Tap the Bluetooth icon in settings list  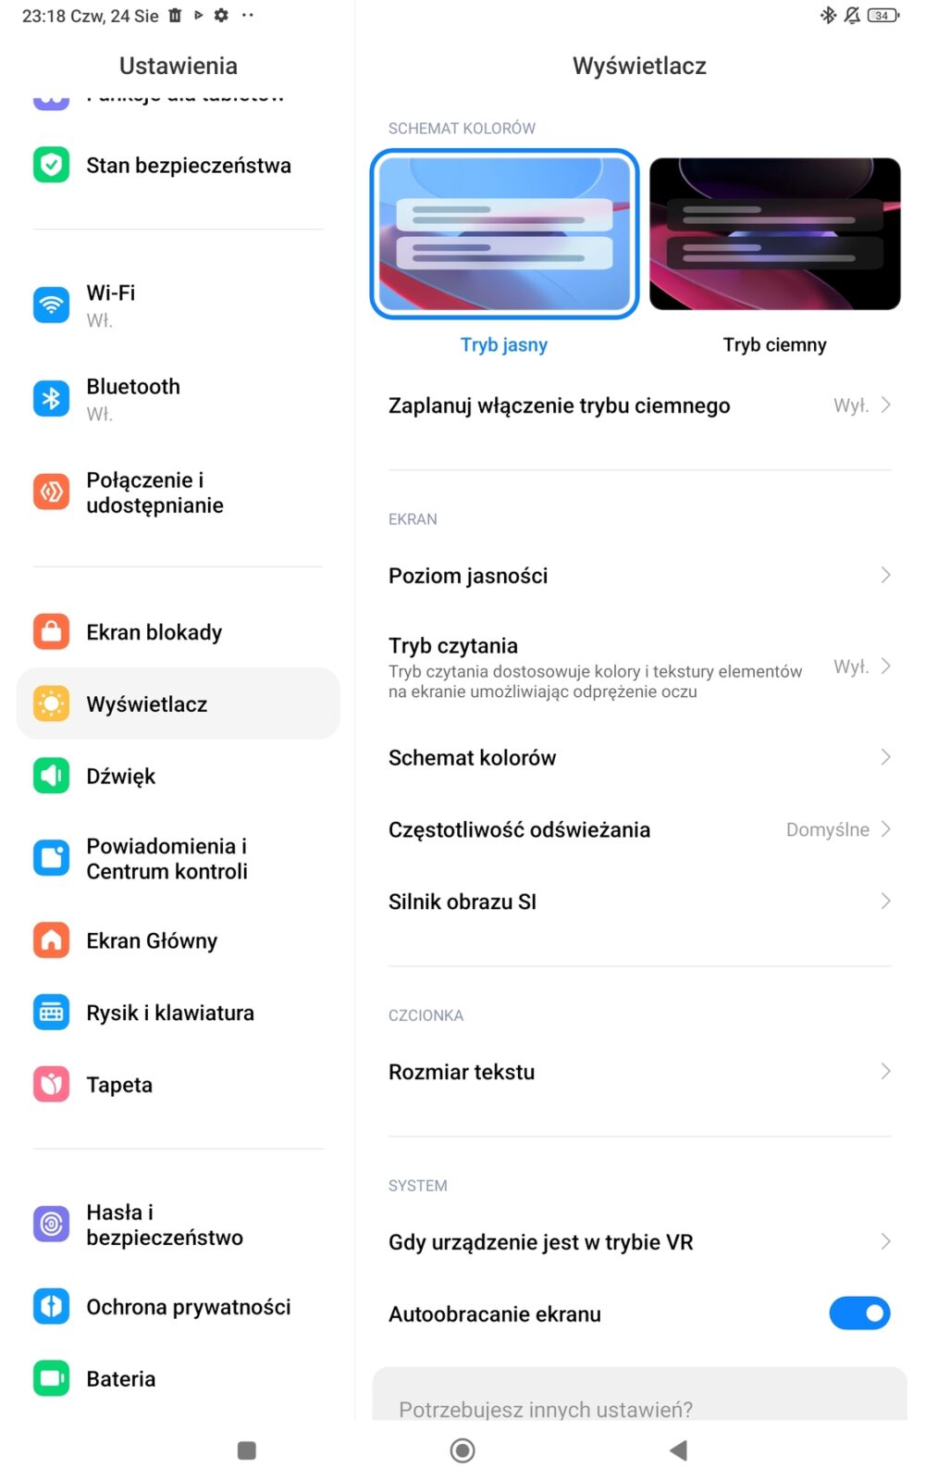(x=51, y=398)
